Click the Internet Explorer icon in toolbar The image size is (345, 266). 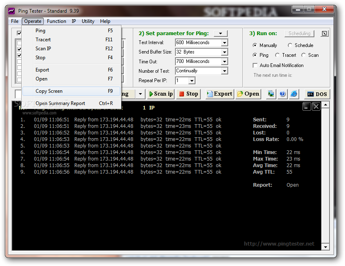(x=294, y=94)
